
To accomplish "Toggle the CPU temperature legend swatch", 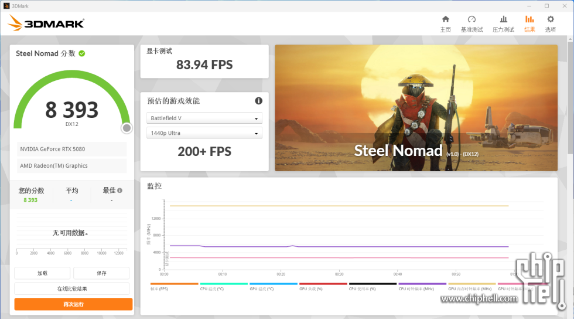I will click(x=224, y=284).
